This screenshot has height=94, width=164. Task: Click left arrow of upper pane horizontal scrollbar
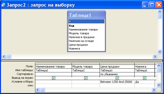point(4,57)
